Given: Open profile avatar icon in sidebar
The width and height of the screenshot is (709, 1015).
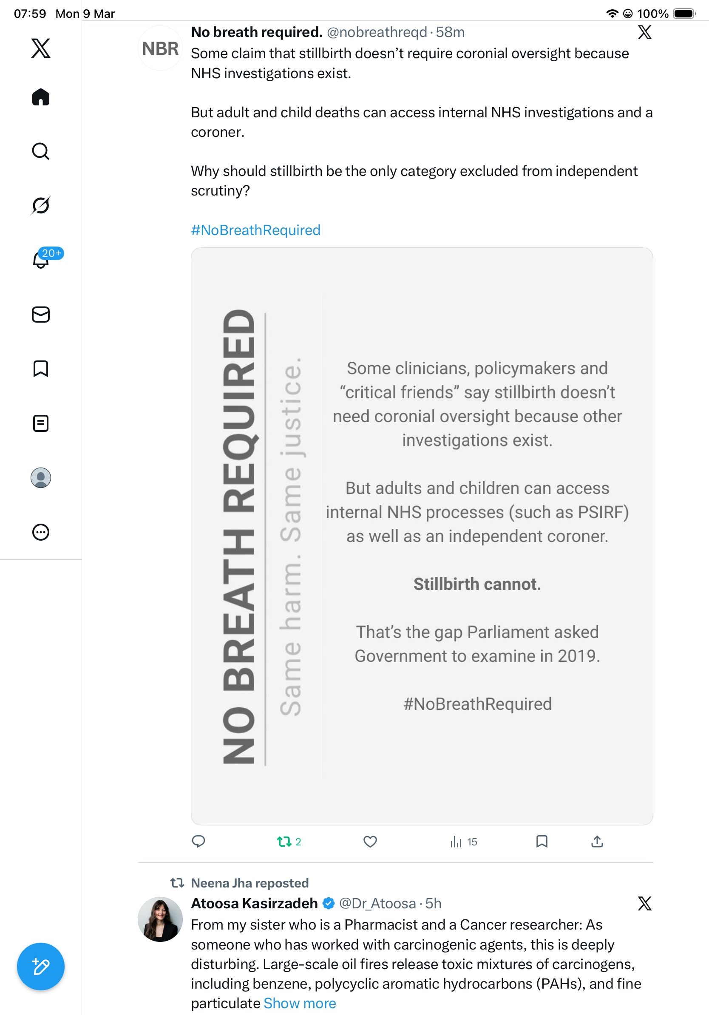Looking at the screenshot, I should point(41,478).
